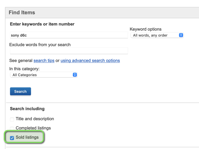The width and height of the screenshot is (199, 149).
Task: Expand the All Categories dropdown
Action: click(x=43, y=75)
